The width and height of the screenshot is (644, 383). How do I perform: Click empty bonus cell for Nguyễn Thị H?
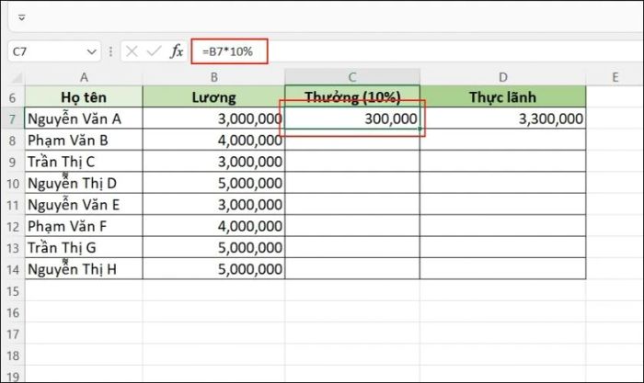point(352,269)
